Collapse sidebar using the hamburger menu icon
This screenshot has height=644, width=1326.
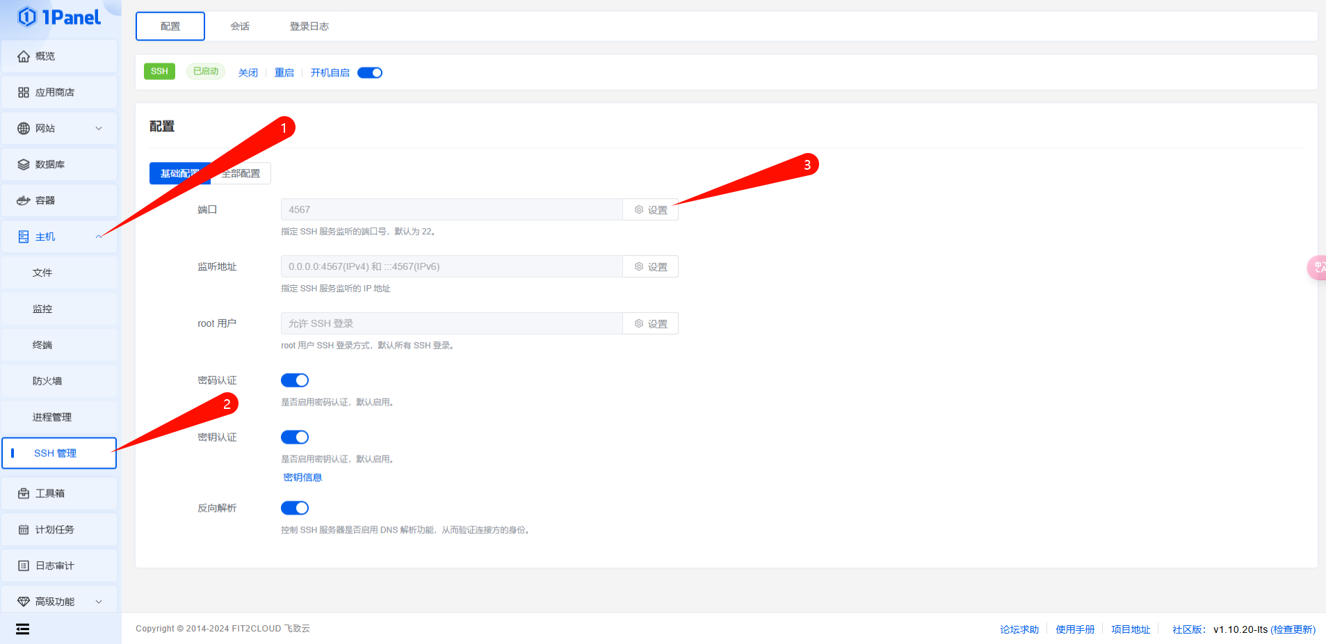pyautogui.click(x=23, y=629)
